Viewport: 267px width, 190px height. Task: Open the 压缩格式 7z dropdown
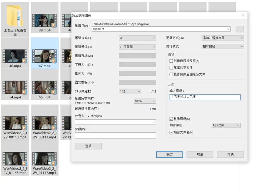point(137,38)
